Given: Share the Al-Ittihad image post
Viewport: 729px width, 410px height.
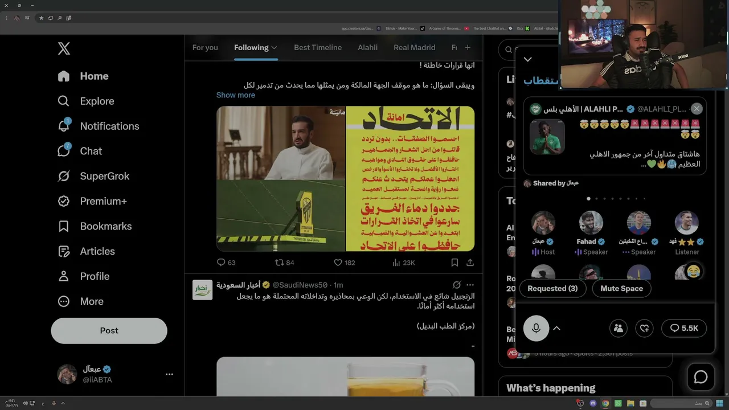Looking at the screenshot, I should [470, 263].
